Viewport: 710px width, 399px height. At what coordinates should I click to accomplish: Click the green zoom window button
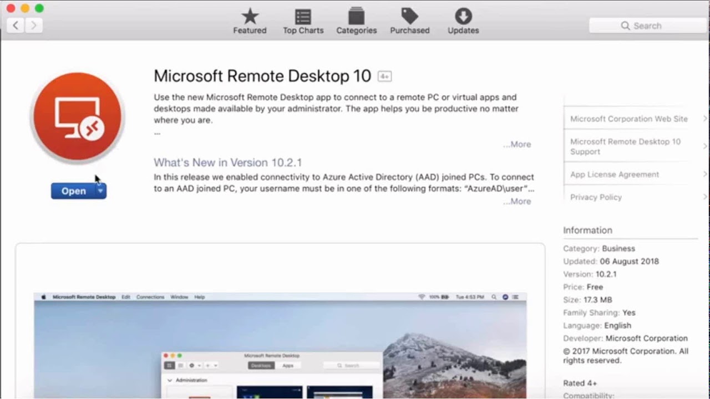pos(39,8)
